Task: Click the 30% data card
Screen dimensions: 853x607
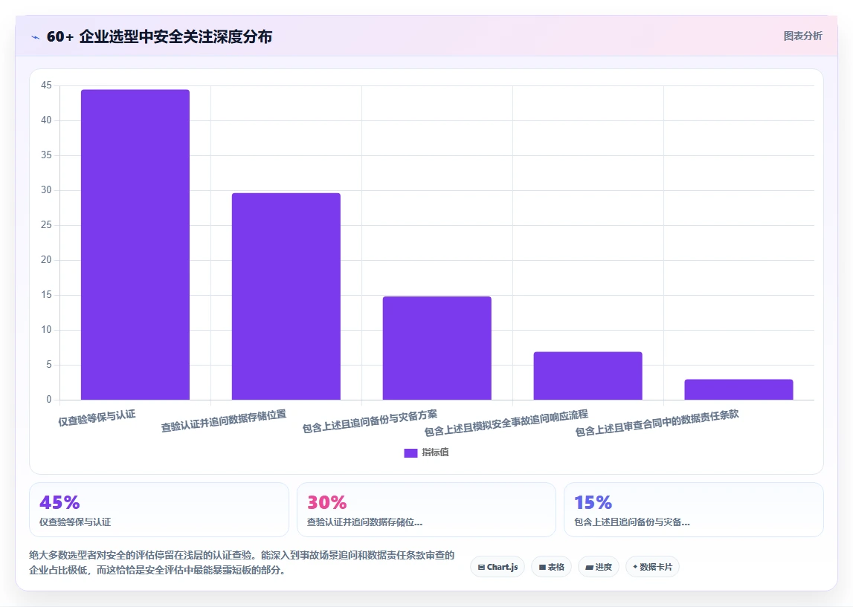Action: (426, 510)
